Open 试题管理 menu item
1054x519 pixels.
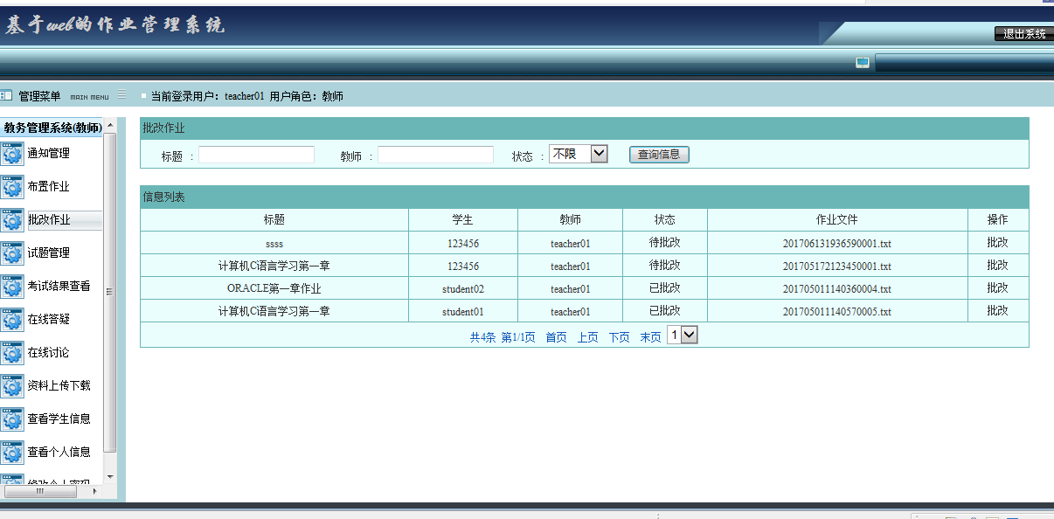[48, 253]
